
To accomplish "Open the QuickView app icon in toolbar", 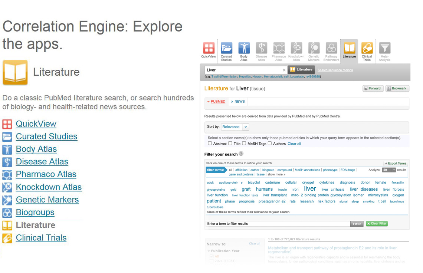I will pos(209,49).
